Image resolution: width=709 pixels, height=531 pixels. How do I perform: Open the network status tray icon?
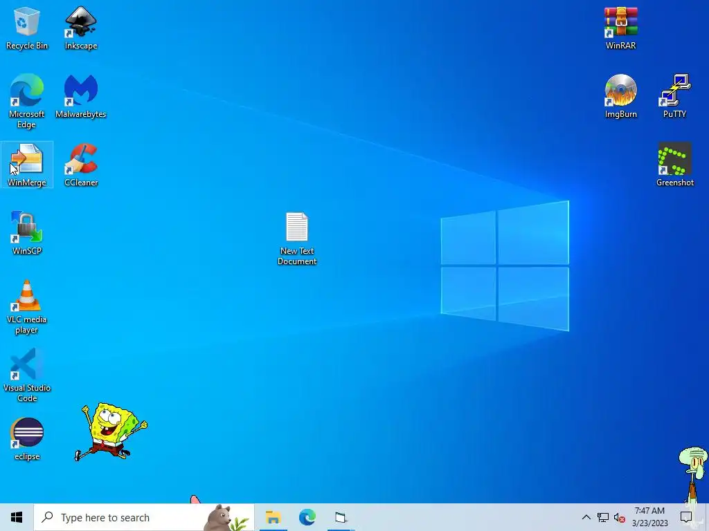pos(603,517)
